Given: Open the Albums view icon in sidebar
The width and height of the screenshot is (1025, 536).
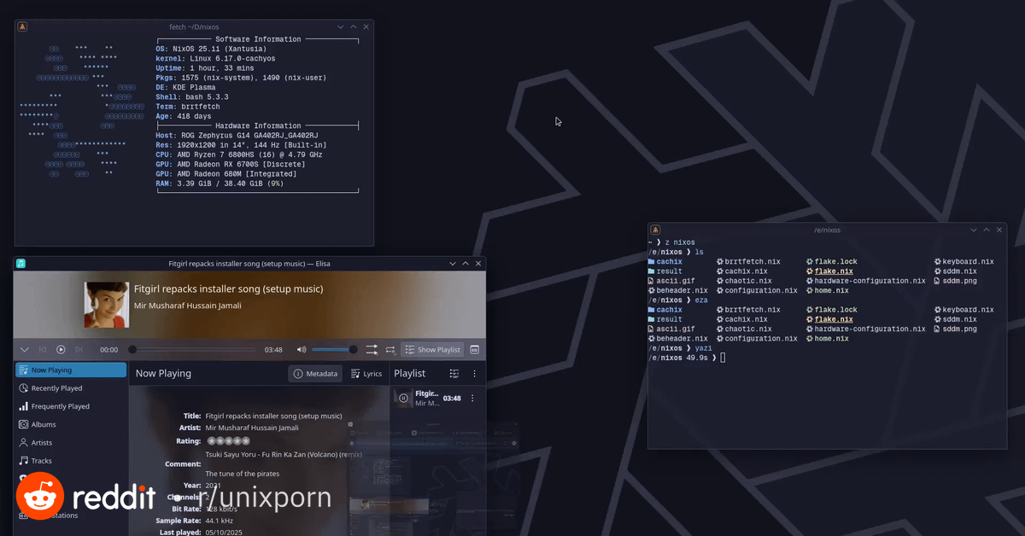Looking at the screenshot, I should 24,424.
